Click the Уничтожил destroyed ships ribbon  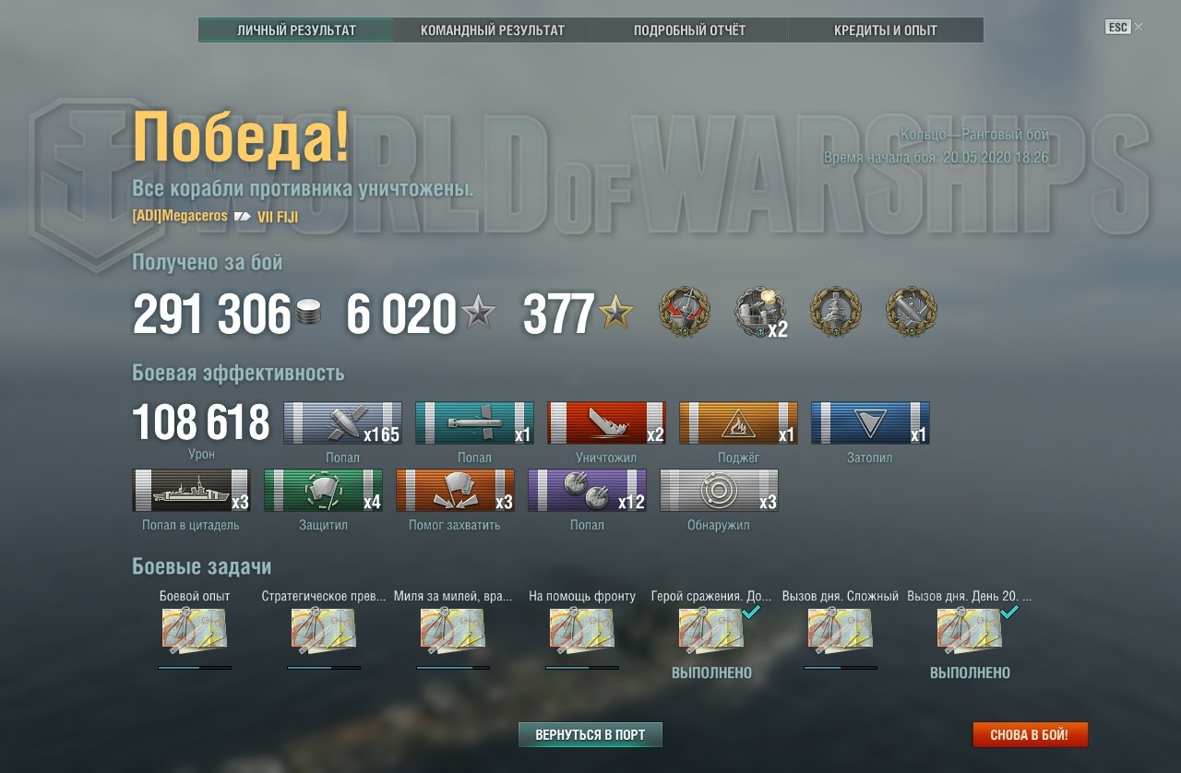point(606,423)
